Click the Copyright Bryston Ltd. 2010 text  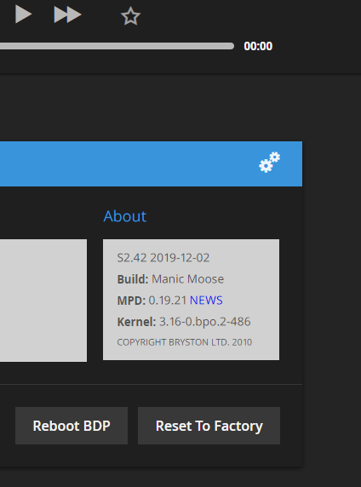coord(185,342)
